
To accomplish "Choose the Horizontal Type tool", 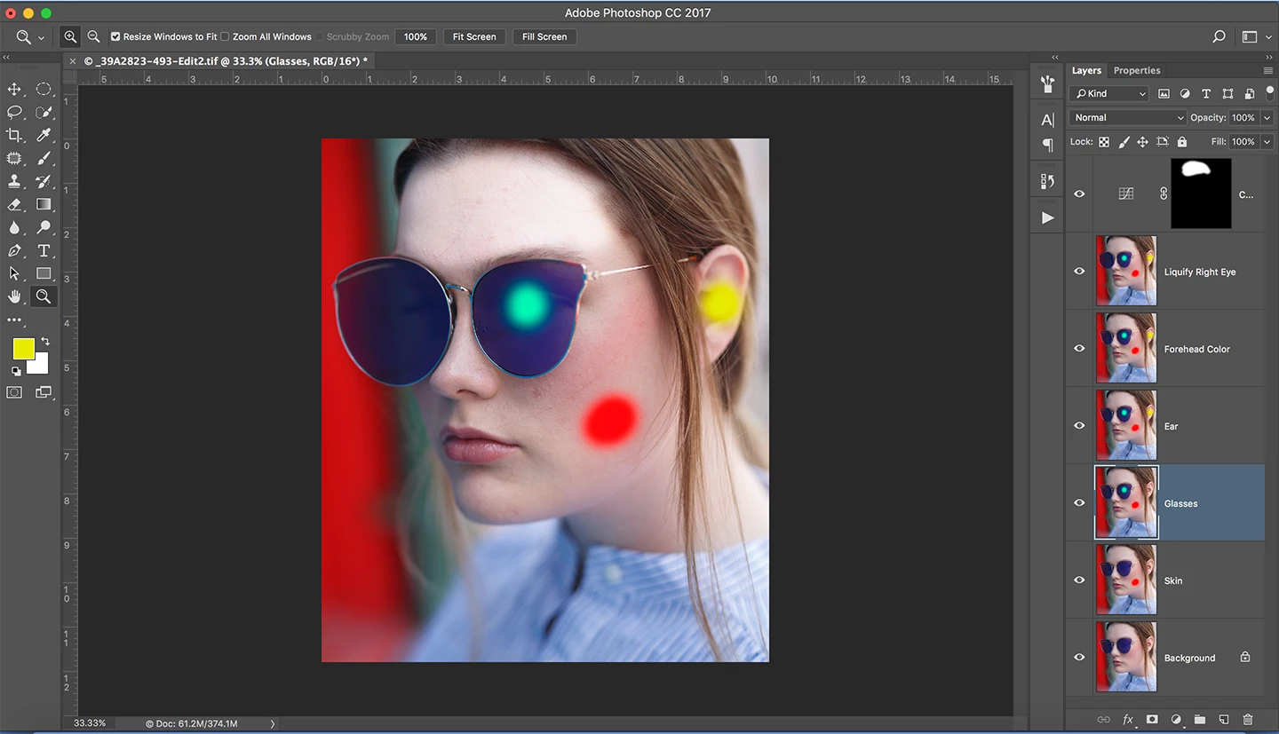I will tap(43, 251).
